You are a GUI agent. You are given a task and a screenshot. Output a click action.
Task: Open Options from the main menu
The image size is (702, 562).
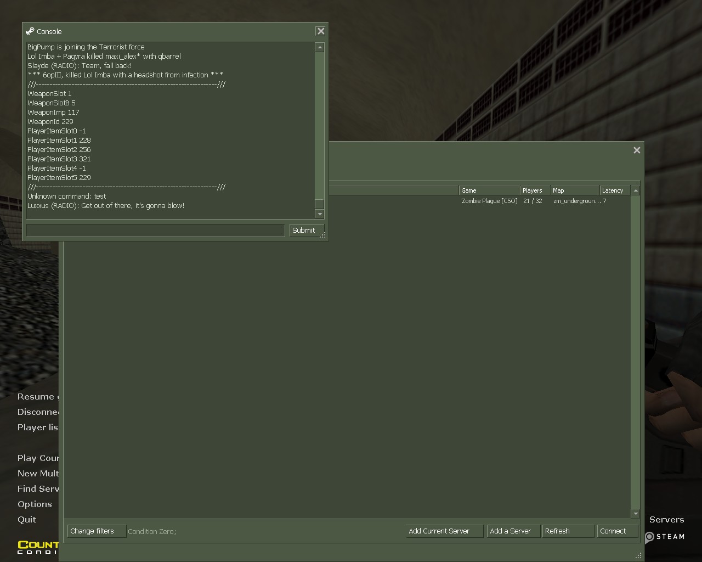35,504
